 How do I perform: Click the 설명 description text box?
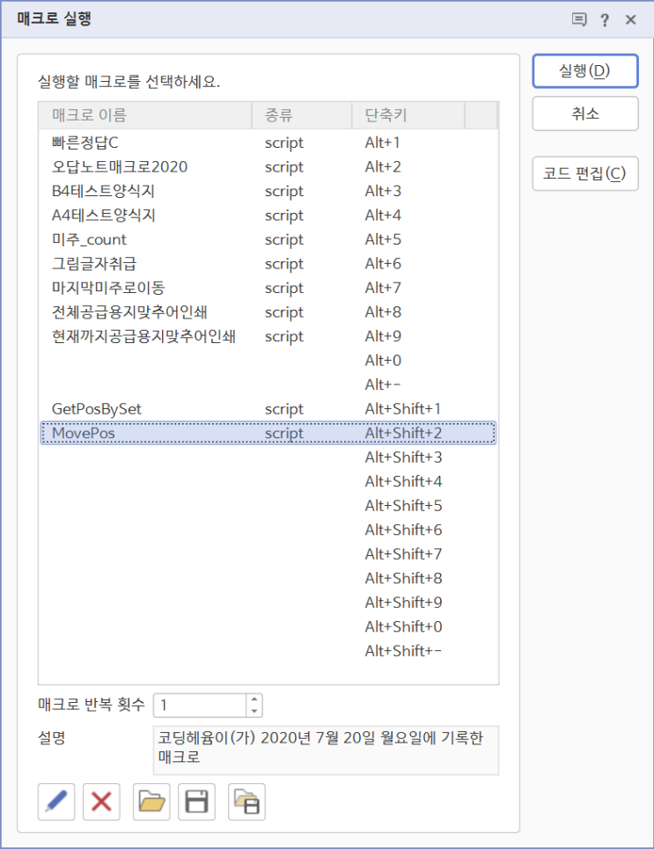[x=327, y=750]
